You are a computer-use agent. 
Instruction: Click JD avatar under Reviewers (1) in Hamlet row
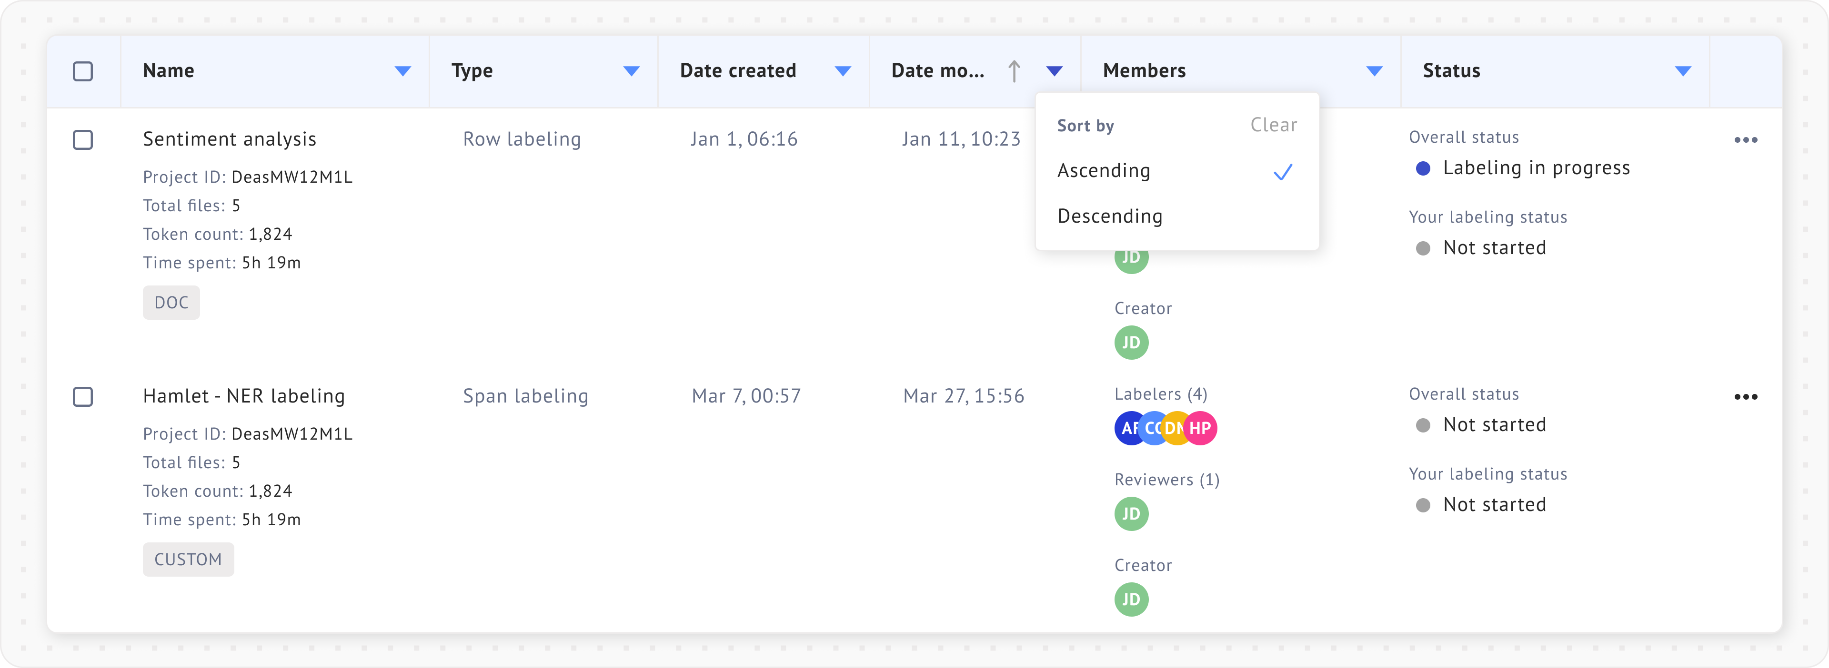click(x=1131, y=514)
